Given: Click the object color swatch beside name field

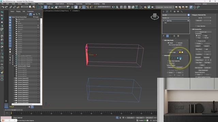Looking at the screenshot, I should coord(188,15).
